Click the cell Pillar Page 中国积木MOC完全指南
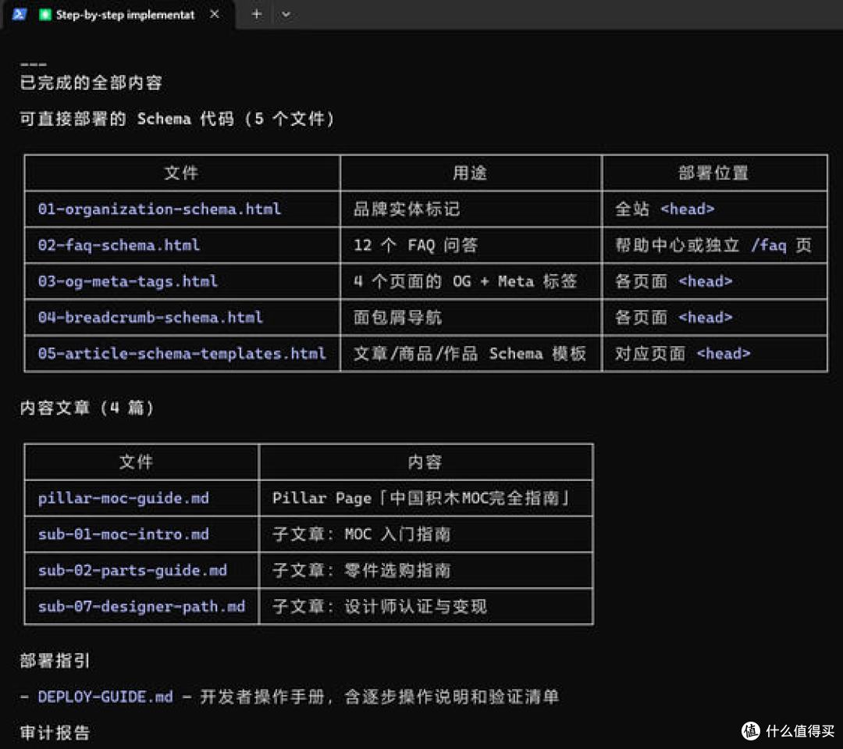This screenshot has width=843, height=749. pyautogui.click(x=421, y=498)
